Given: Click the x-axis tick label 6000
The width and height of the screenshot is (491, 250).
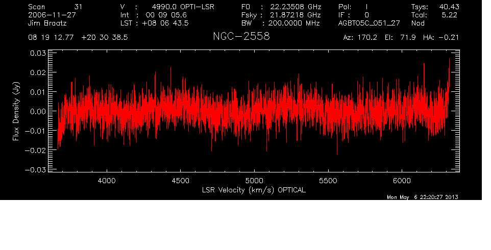Looking at the screenshot, I should pos(402,181).
